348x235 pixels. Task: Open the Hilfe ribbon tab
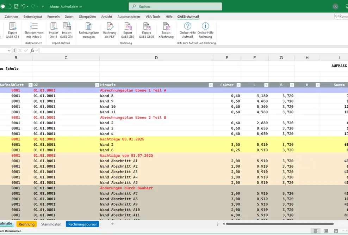click(169, 17)
